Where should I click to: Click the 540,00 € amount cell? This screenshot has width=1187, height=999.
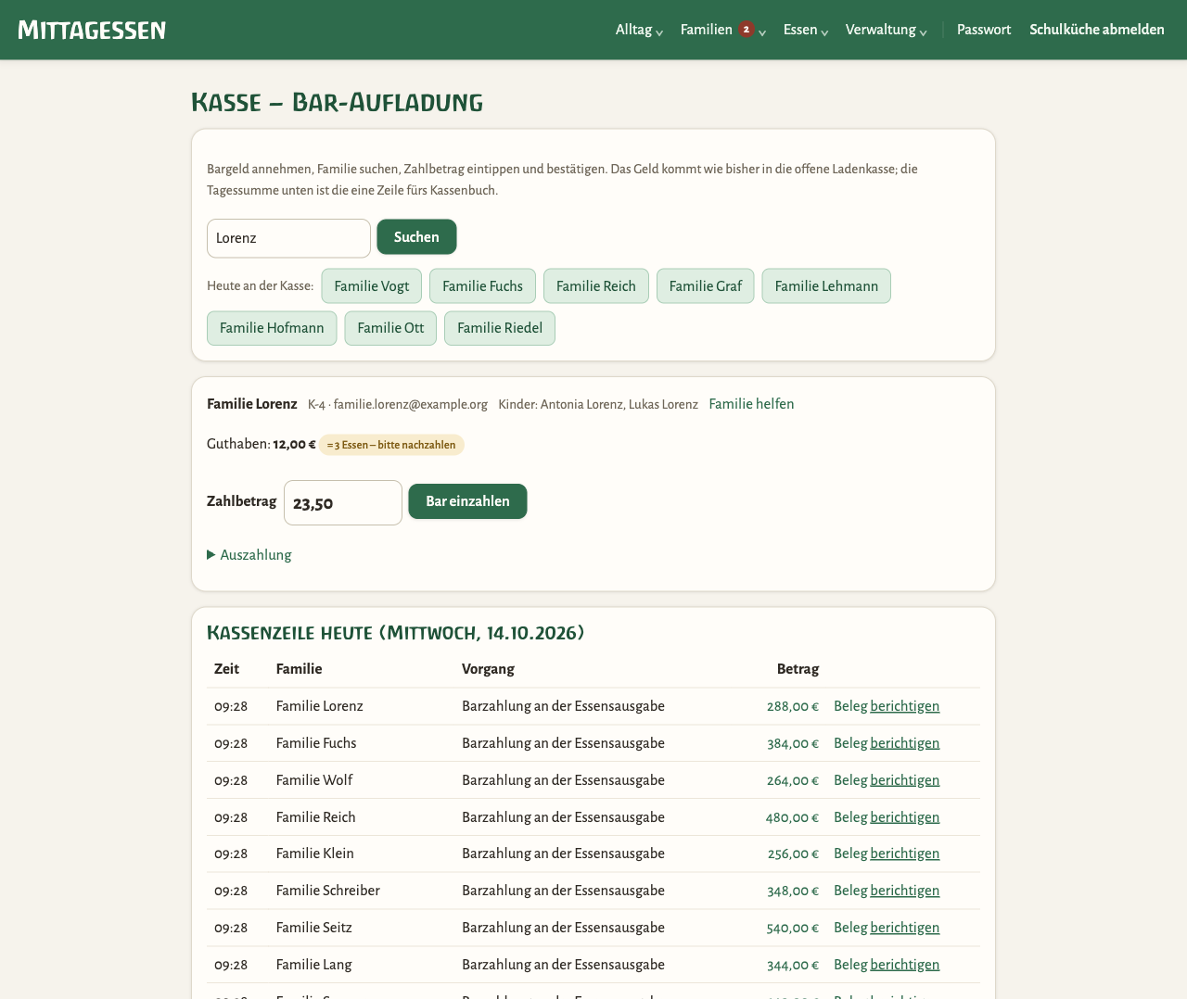(x=793, y=928)
